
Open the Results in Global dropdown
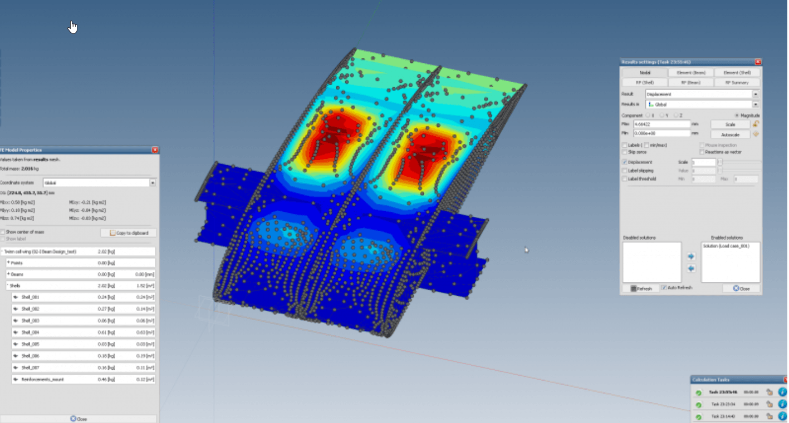coord(702,104)
